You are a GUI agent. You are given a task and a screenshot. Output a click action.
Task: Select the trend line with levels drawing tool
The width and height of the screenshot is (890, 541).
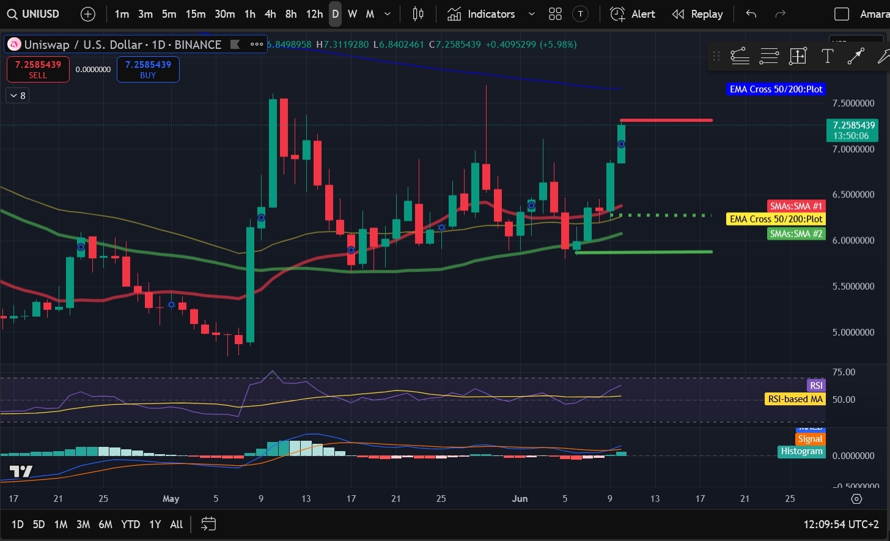pos(740,56)
